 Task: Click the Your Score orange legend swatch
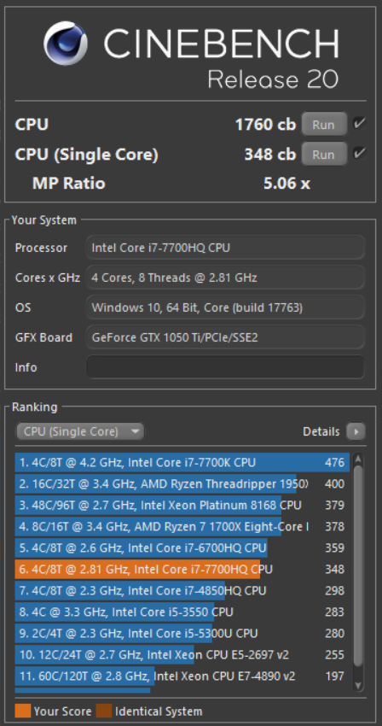point(23,711)
